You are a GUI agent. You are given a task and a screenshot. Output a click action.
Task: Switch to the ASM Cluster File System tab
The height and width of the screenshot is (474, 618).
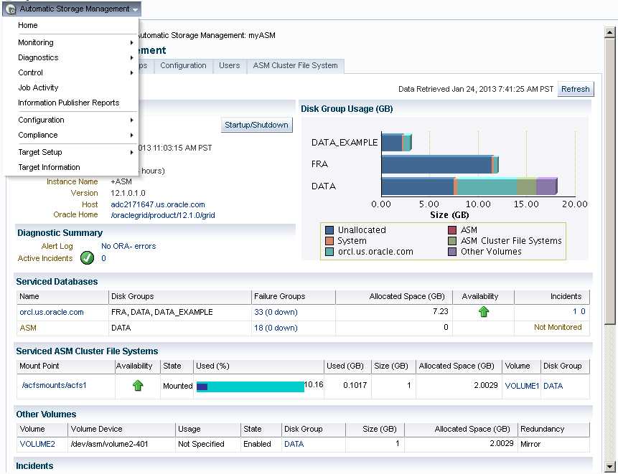click(x=295, y=65)
